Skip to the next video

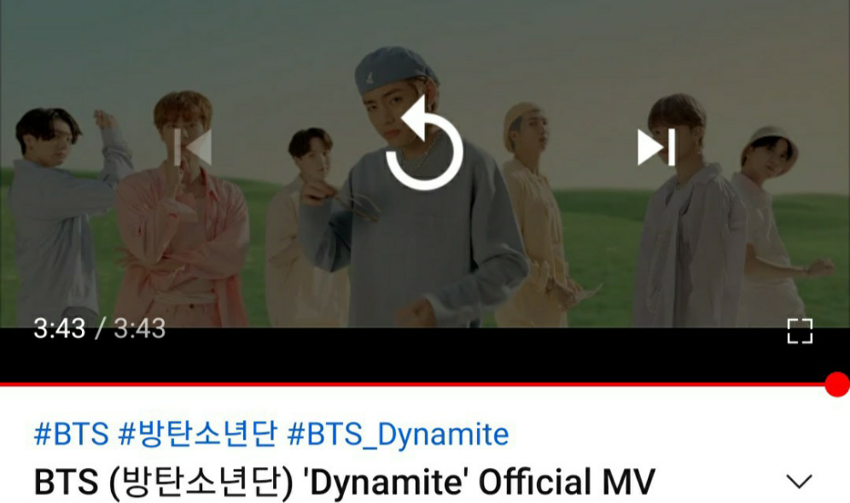[x=656, y=147]
